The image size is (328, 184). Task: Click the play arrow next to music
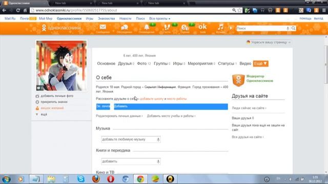click(x=231, y=28)
